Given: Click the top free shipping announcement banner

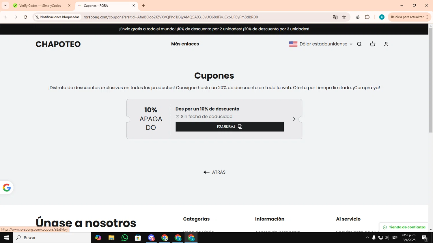Looking at the screenshot, I should (214, 29).
